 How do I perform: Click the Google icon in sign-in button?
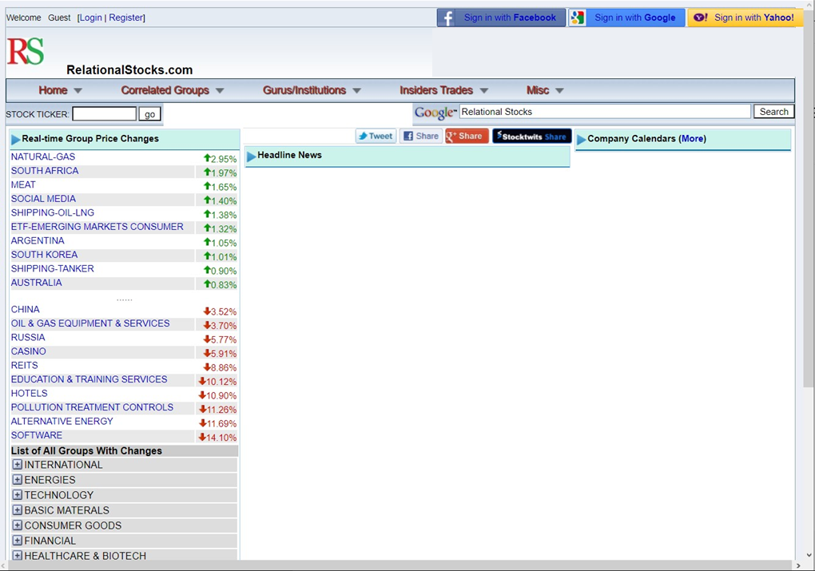coord(578,18)
